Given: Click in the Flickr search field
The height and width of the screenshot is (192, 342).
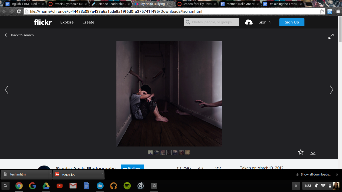Looking at the screenshot, I should pos(214,22).
